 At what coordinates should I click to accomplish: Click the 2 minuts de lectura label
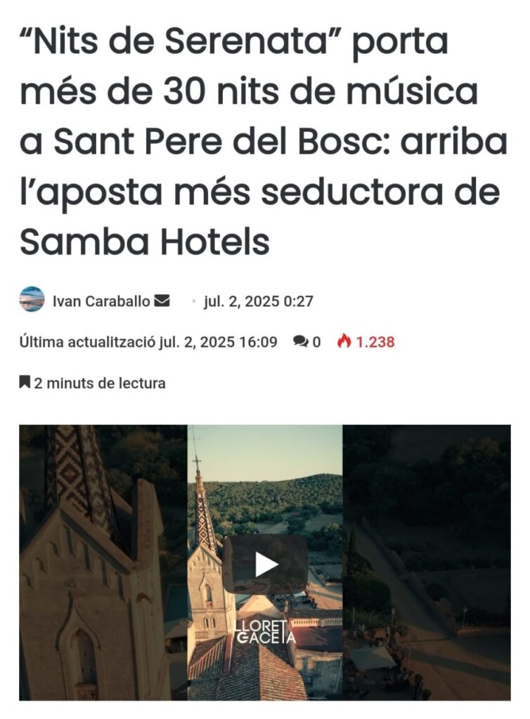[x=100, y=383]
